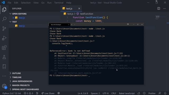The height and width of the screenshot is (95, 169).
Task: Open the Manage gear icon
Action: 4,86
